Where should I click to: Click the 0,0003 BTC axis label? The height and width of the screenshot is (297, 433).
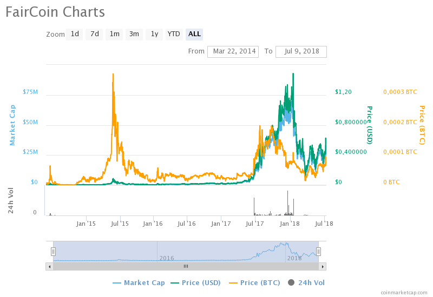pyautogui.click(x=400, y=92)
